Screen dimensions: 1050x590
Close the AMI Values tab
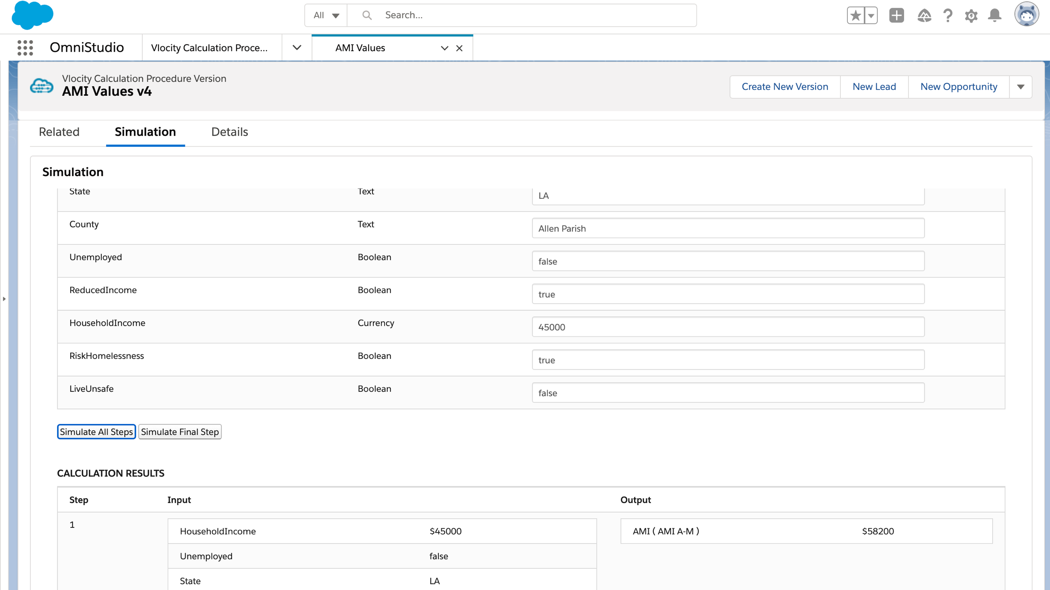[459, 48]
